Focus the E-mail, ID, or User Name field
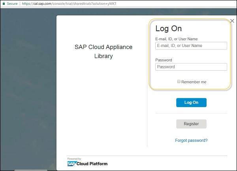 coord(191,46)
